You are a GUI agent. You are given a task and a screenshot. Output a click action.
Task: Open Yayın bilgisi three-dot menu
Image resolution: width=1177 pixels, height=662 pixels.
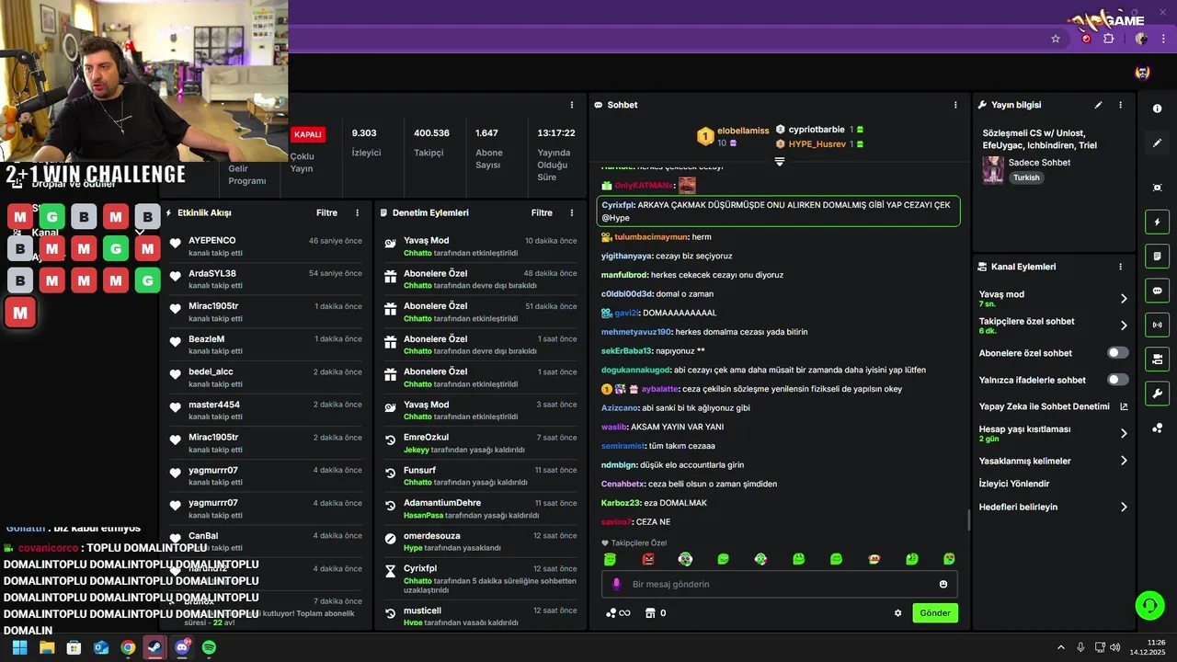tap(1120, 105)
